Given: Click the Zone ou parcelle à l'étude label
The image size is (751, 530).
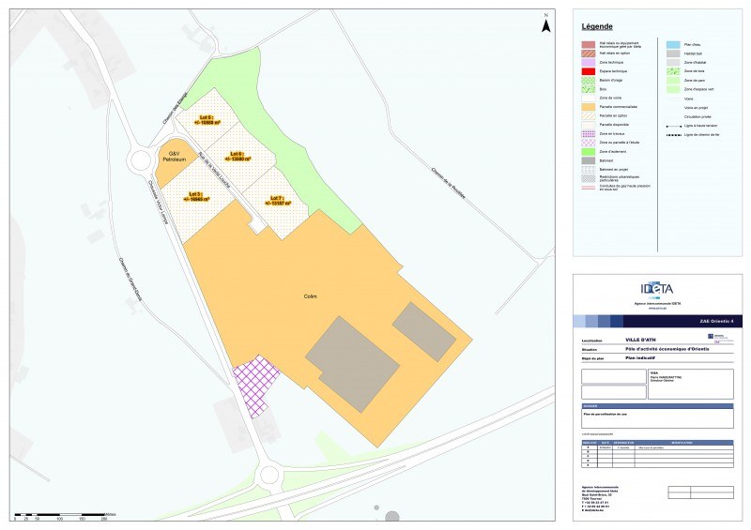Looking at the screenshot, I should click(x=619, y=143).
